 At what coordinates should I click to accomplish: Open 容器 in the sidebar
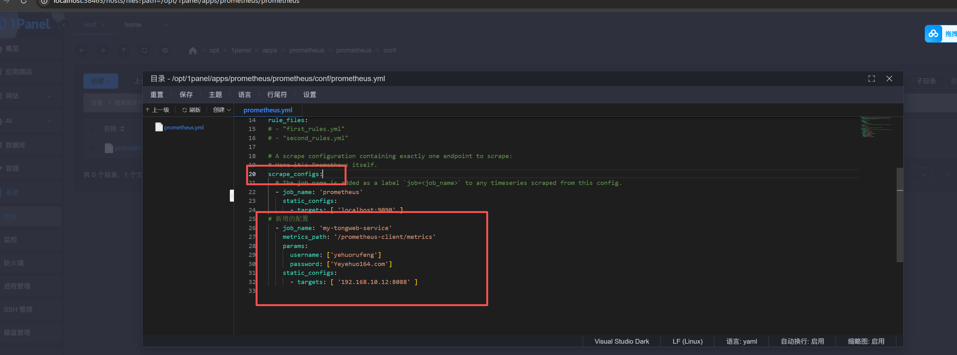(x=12, y=169)
